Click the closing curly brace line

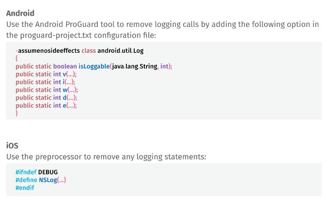pos(17,113)
